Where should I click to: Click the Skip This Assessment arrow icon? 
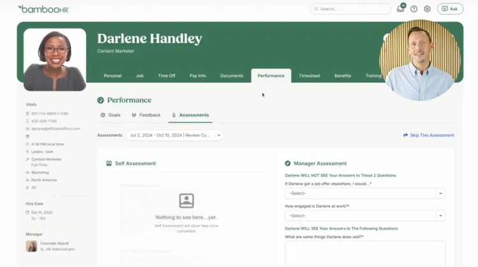406,135
